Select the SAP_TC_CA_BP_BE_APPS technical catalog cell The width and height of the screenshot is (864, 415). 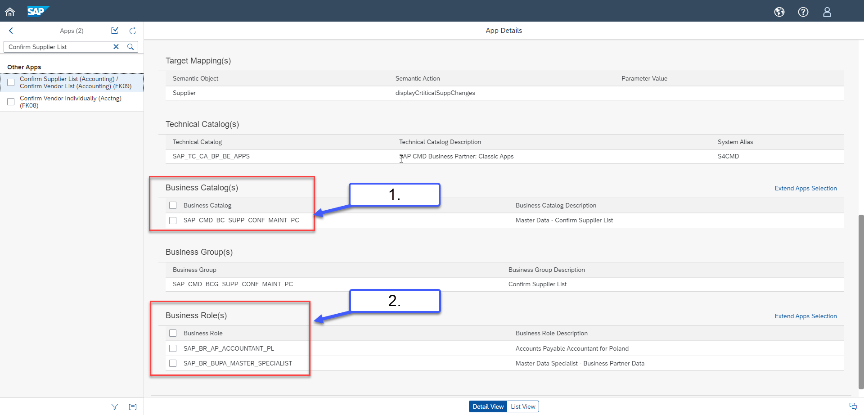(211, 156)
